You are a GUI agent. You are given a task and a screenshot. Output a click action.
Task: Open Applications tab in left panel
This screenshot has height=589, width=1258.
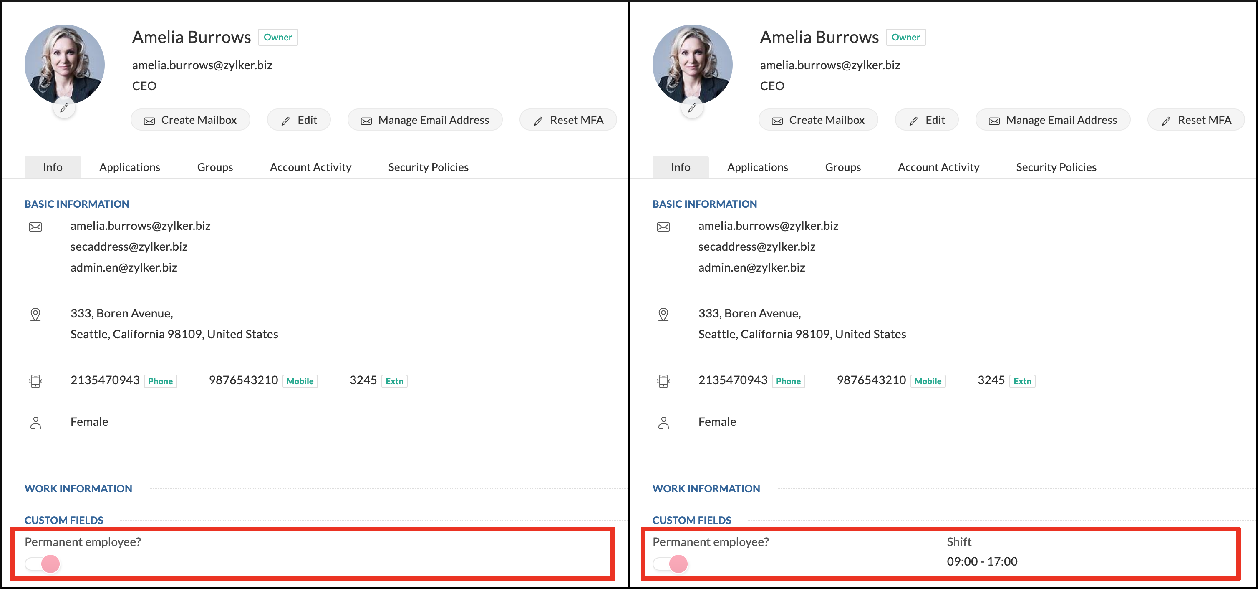pos(129,167)
